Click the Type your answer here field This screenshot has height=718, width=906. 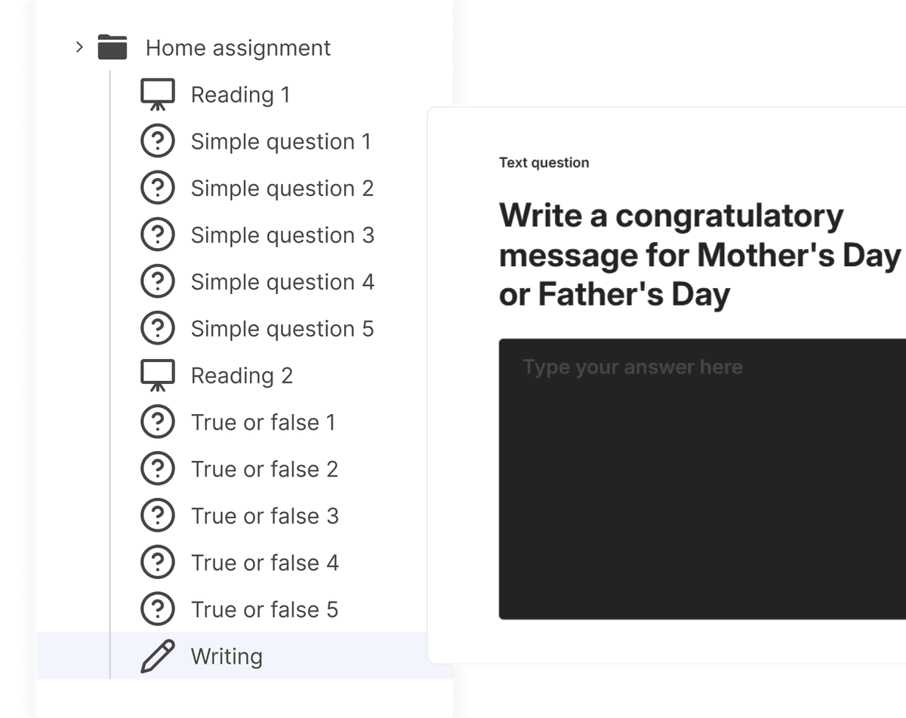[702, 479]
